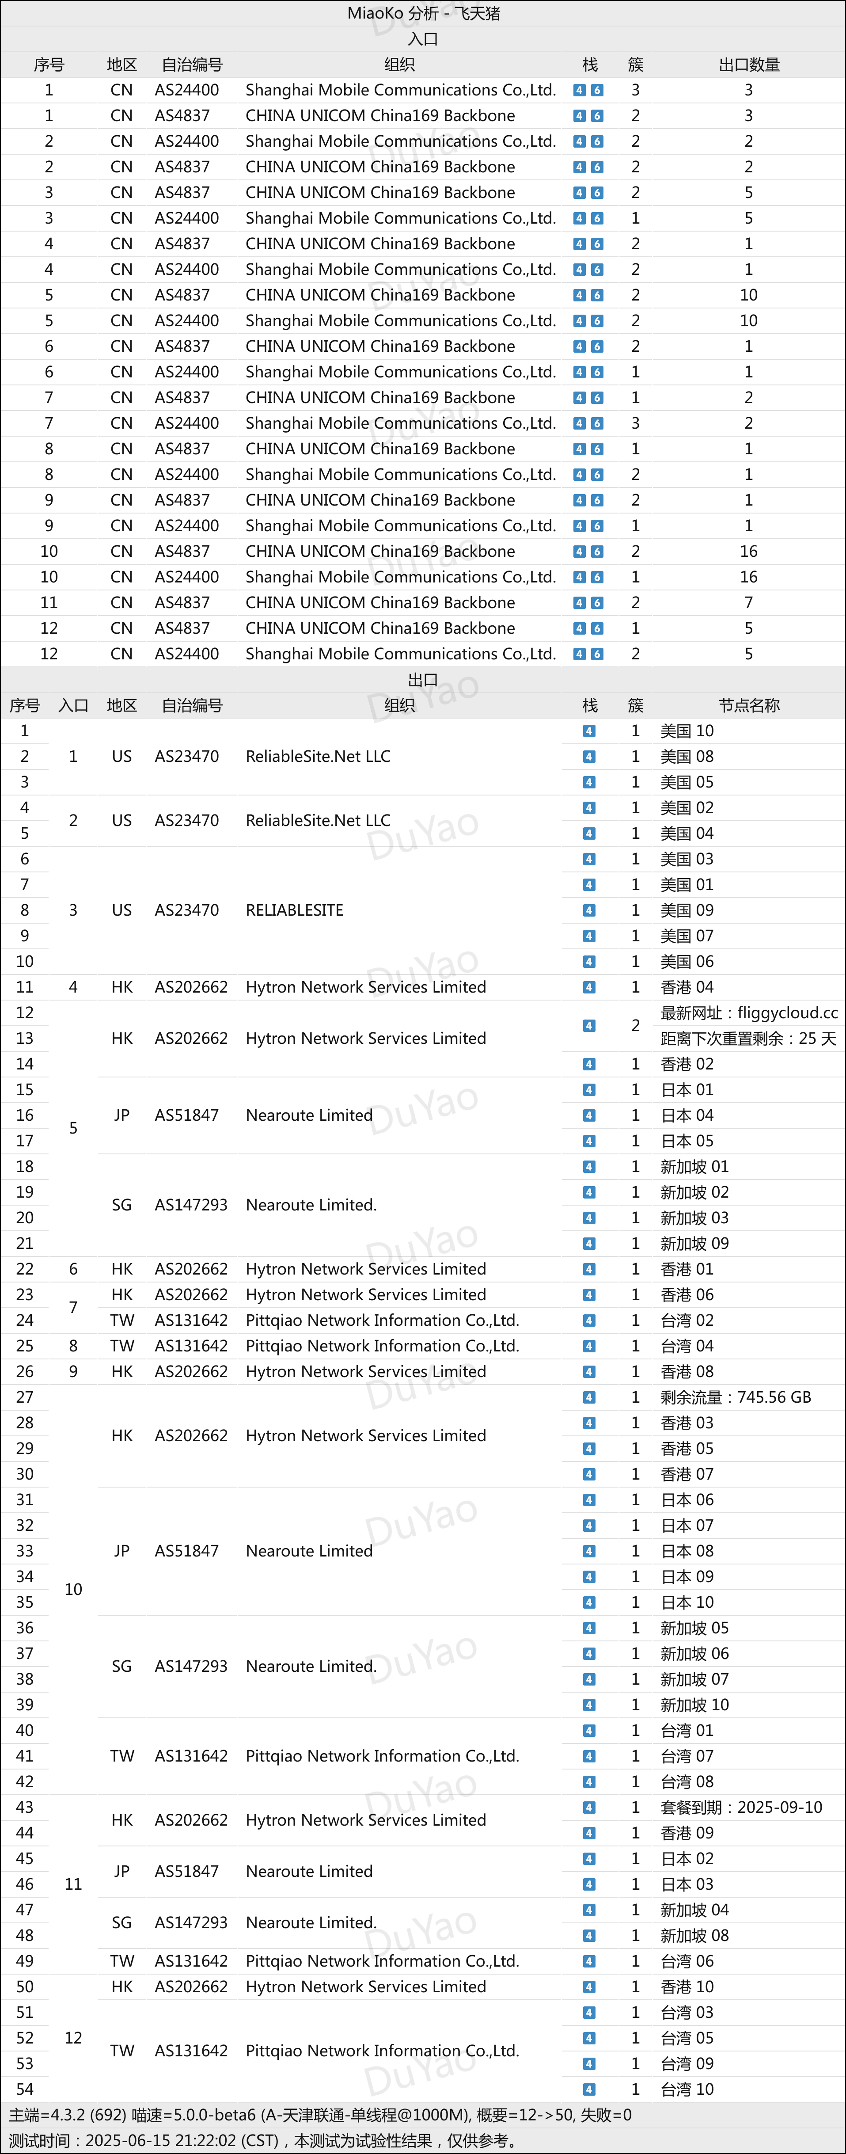Select node name 新加坡 06
Viewport: 846px width, 2154px height.
coord(694,1654)
